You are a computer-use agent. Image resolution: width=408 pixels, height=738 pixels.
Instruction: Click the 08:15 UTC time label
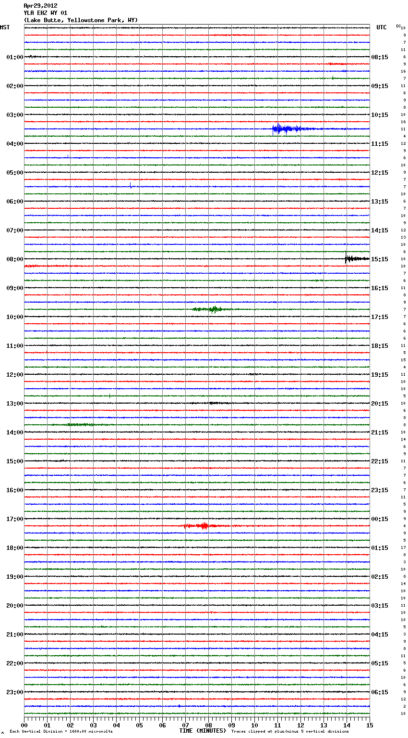click(x=379, y=57)
